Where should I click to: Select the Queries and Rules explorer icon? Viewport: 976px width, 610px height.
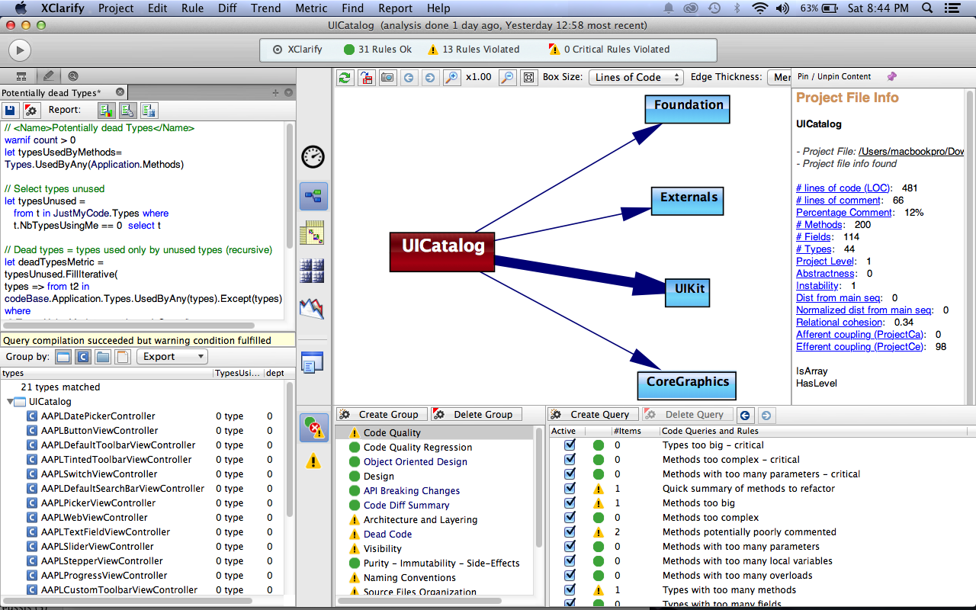[313, 428]
